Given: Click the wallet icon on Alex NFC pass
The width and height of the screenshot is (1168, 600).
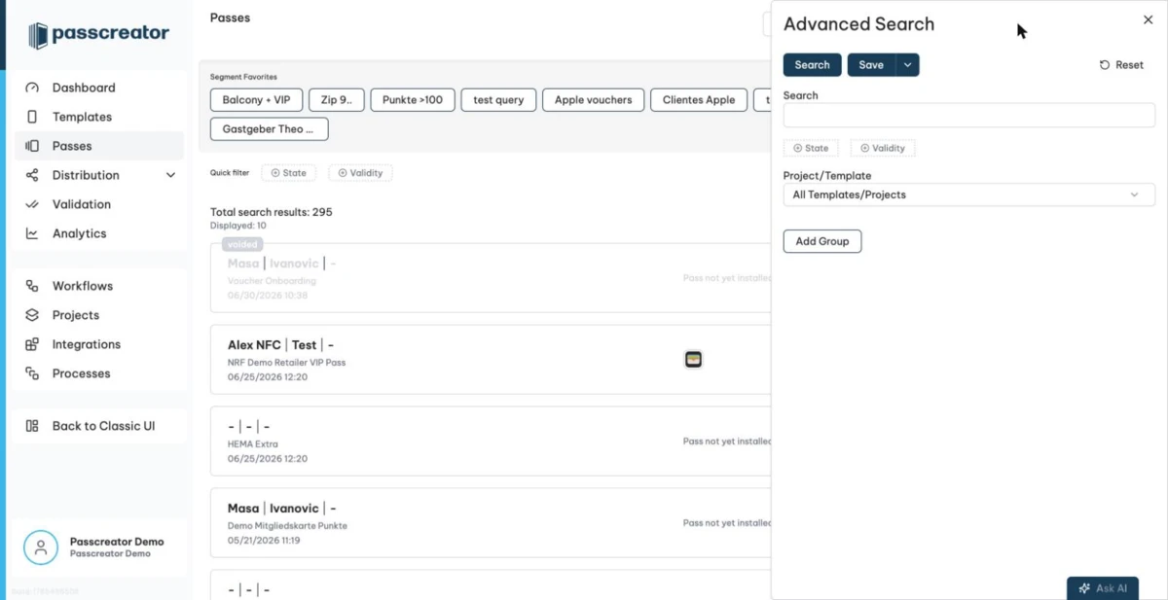Looking at the screenshot, I should tap(693, 360).
